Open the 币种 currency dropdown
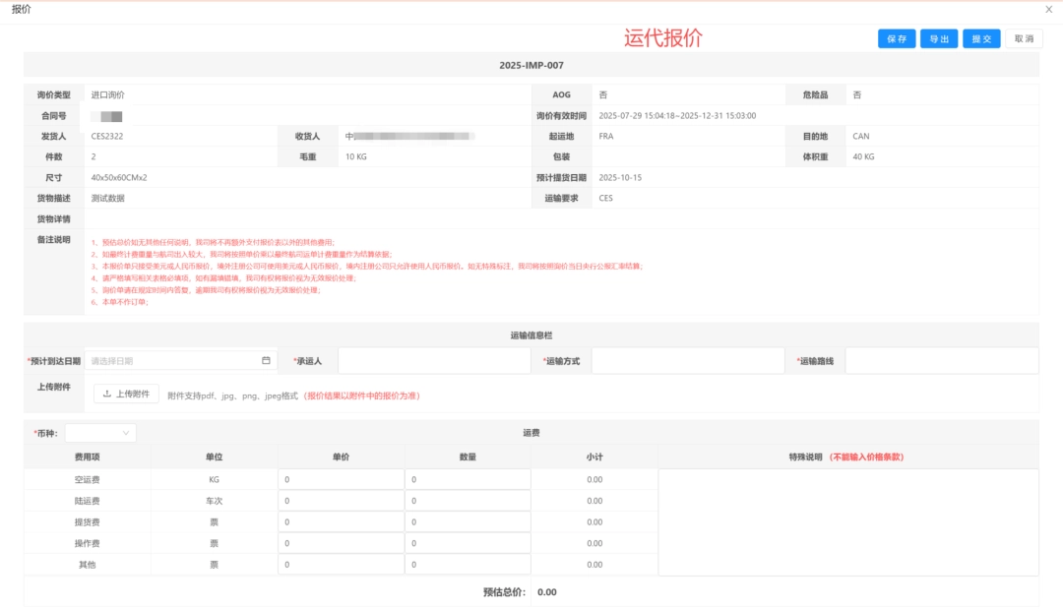The height and width of the screenshot is (609, 1063). tap(99, 432)
